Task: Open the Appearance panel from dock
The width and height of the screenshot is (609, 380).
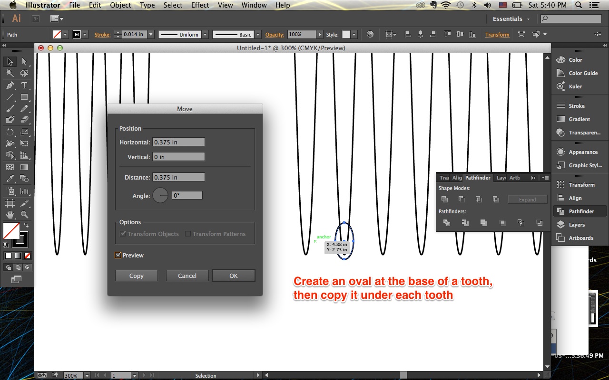Action: coord(577,152)
